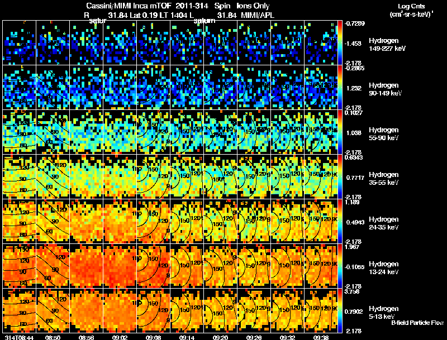
Task: Select the 'Hydrogen 90-149 keV' row label
Action: pos(385,89)
